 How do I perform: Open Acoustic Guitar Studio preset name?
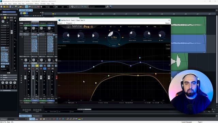click(134, 27)
